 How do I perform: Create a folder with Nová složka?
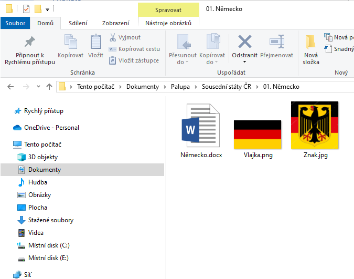pos(310,50)
